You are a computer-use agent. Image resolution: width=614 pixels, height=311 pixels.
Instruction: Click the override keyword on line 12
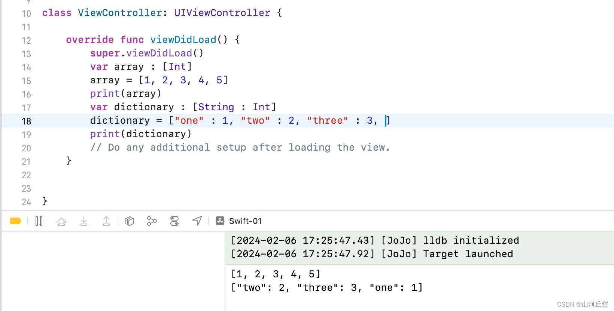90,40
